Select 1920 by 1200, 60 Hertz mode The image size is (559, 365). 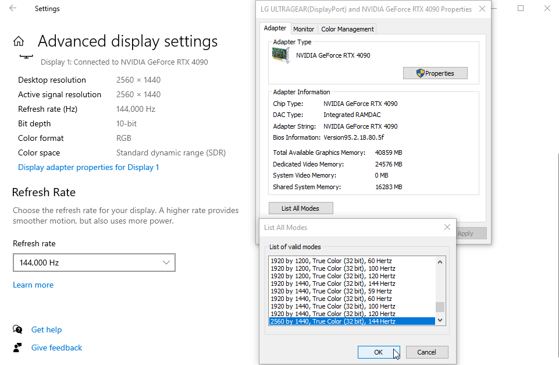click(x=352, y=261)
